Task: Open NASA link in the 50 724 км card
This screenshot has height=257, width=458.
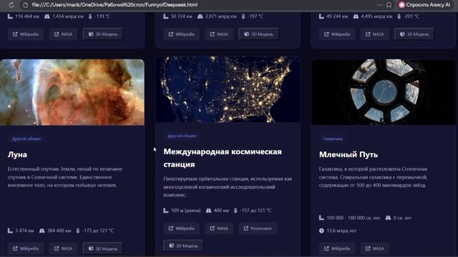Action: pos(219,34)
